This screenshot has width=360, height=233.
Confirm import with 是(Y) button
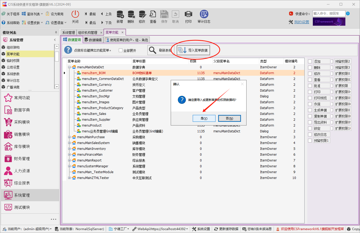tap(204, 118)
